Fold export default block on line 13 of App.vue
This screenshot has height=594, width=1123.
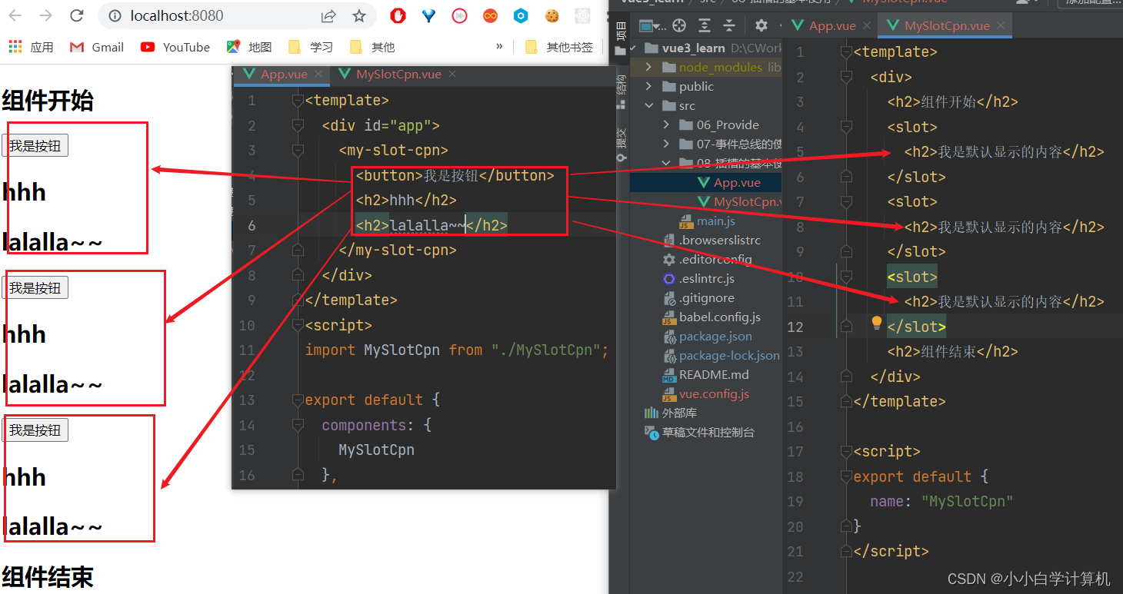coord(298,400)
